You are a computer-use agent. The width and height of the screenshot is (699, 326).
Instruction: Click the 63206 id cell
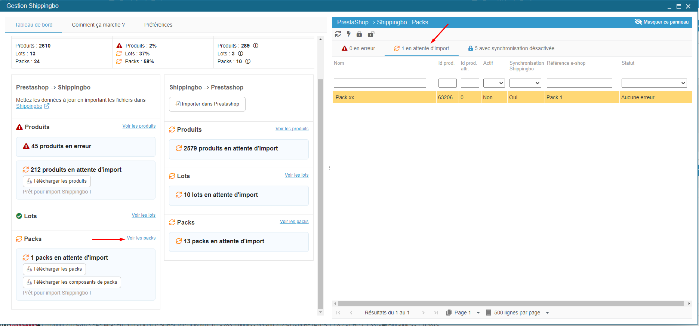447,97
